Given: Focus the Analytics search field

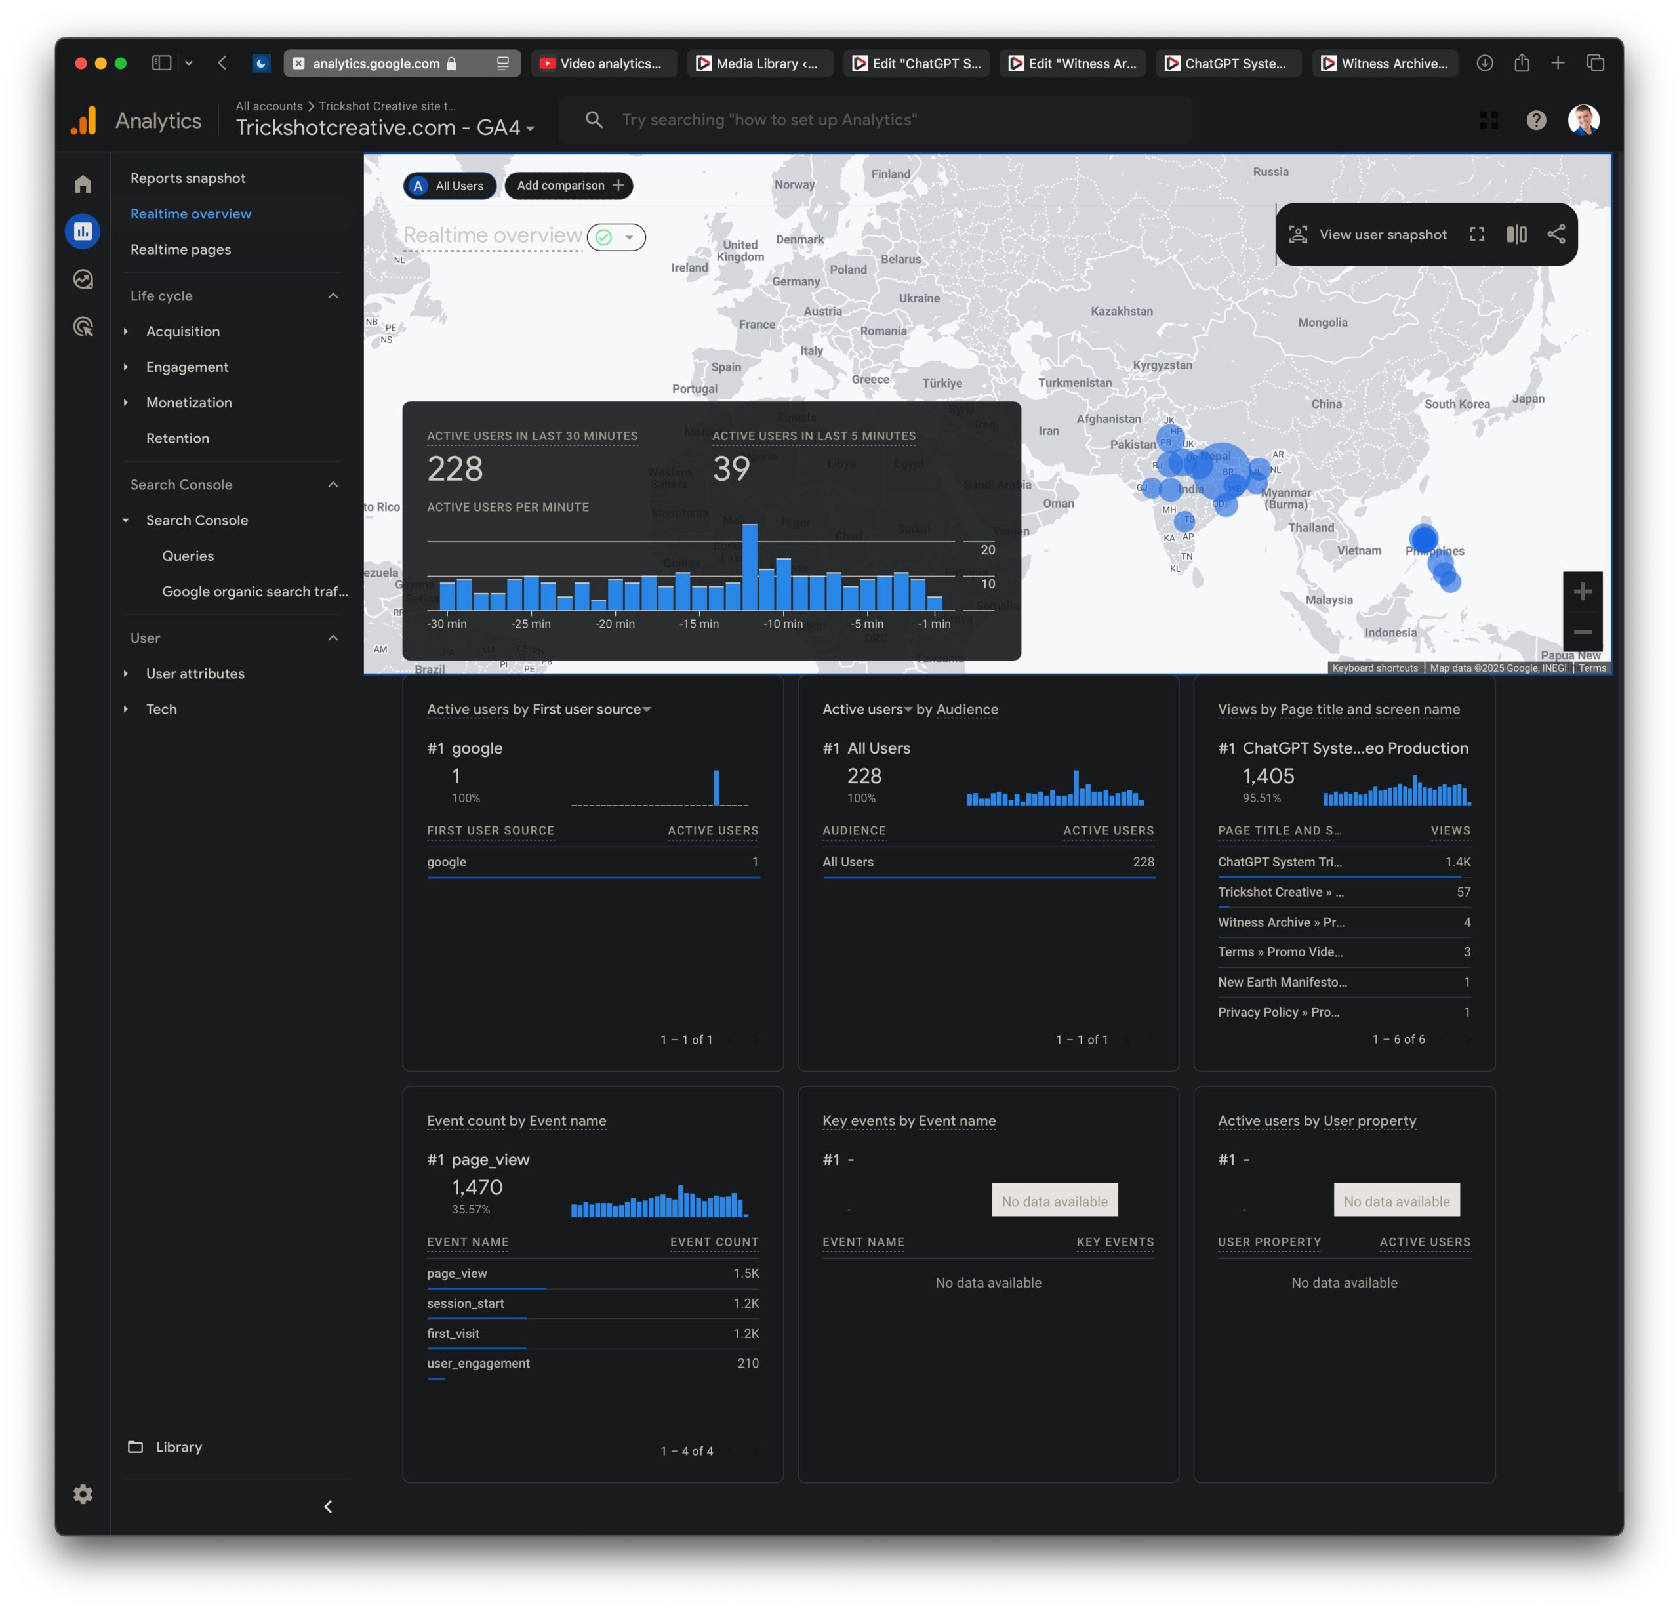Looking at the screenshot, I should (x=874, y=120).
